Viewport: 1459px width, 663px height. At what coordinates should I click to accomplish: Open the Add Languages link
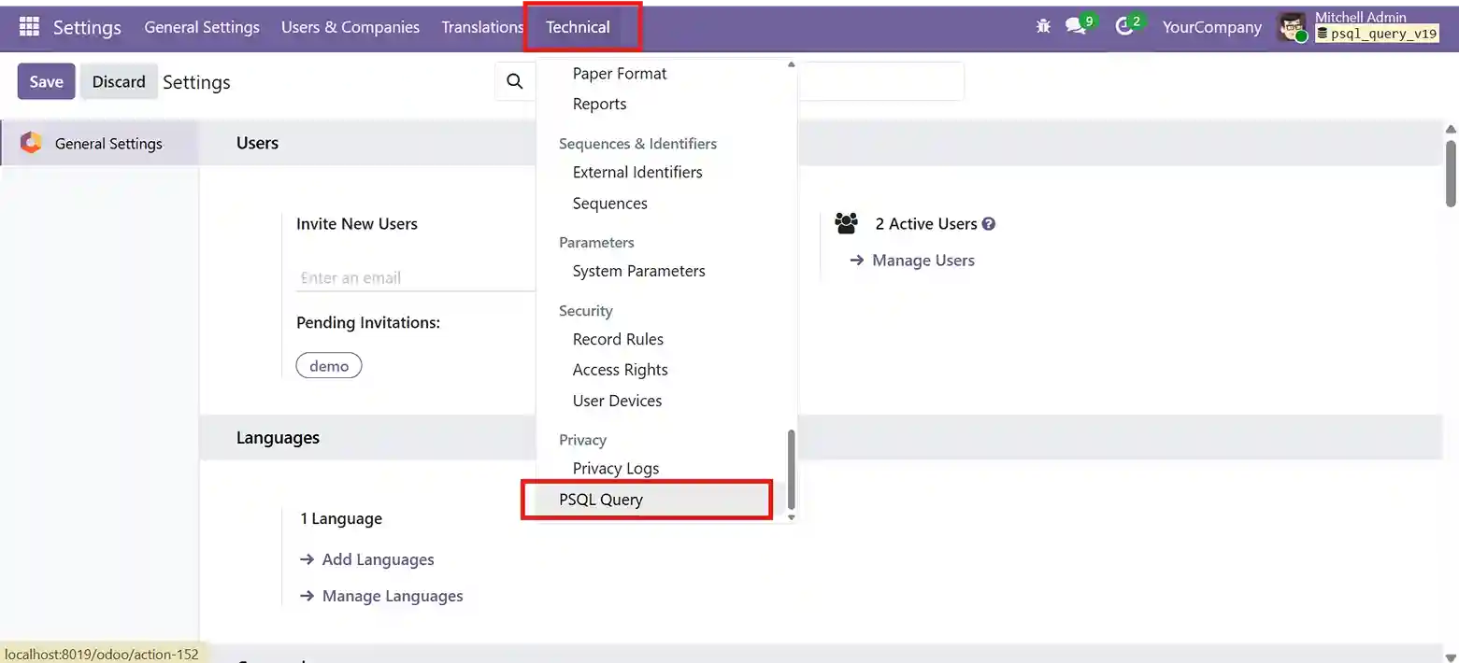(378, 558)
